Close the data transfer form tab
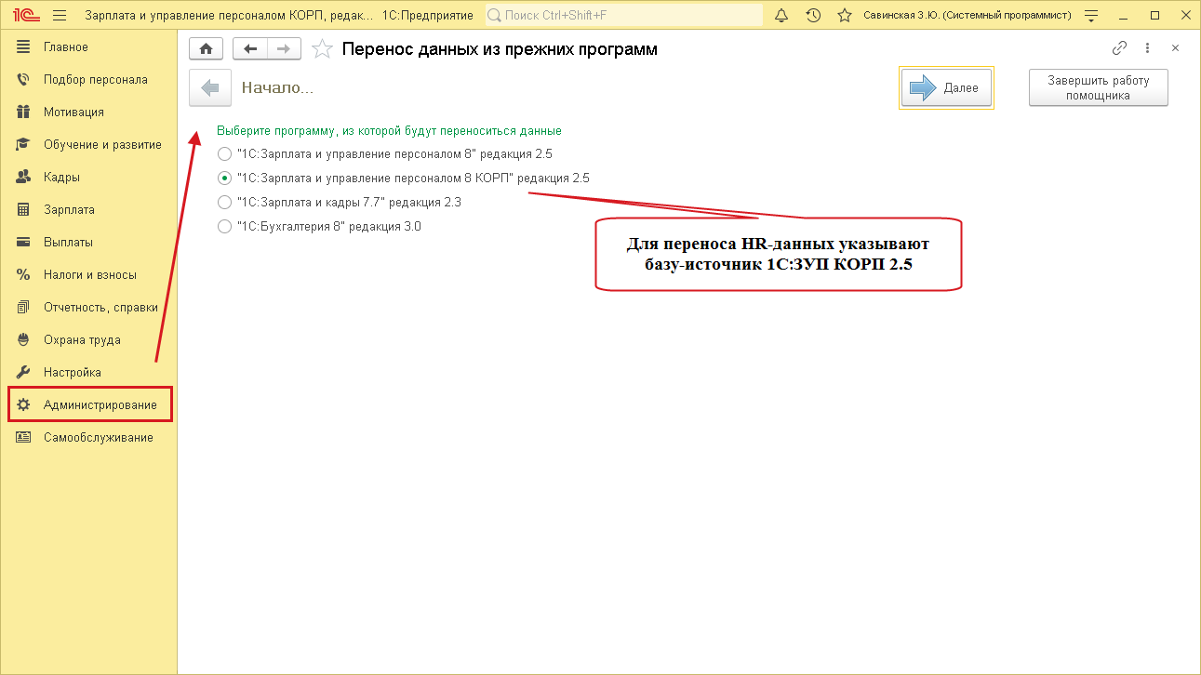1201x675 pixels. click(1175, 48)
